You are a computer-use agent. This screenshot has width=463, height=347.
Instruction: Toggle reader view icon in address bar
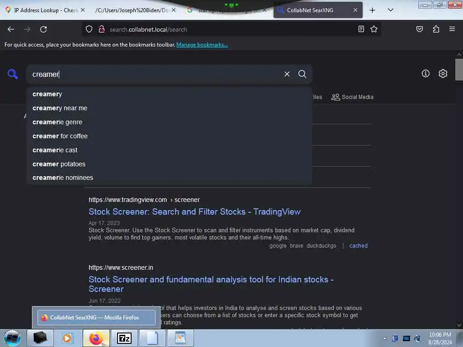[361, 29]
